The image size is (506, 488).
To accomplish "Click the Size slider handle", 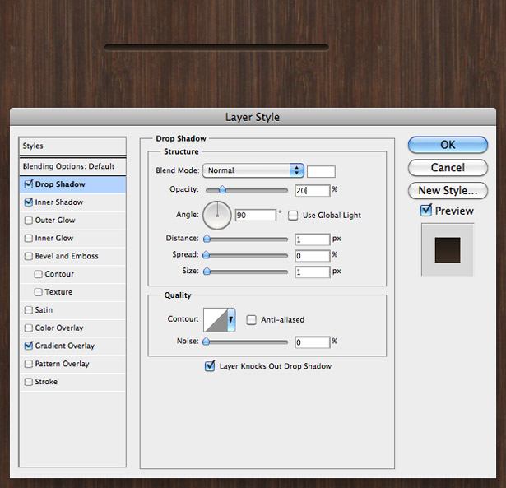I will (x=207, y=271).
